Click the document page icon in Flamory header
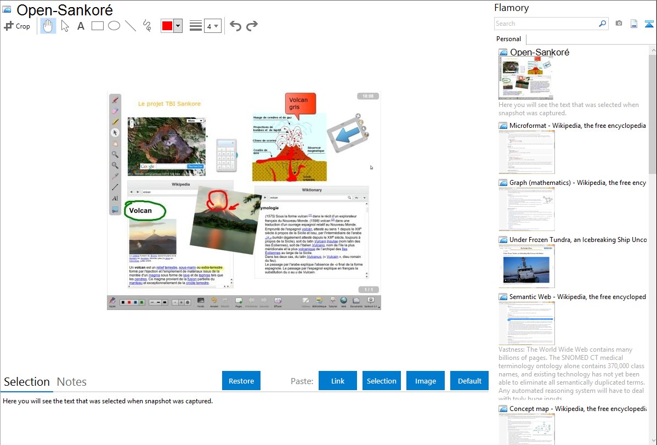 (634, 24)
